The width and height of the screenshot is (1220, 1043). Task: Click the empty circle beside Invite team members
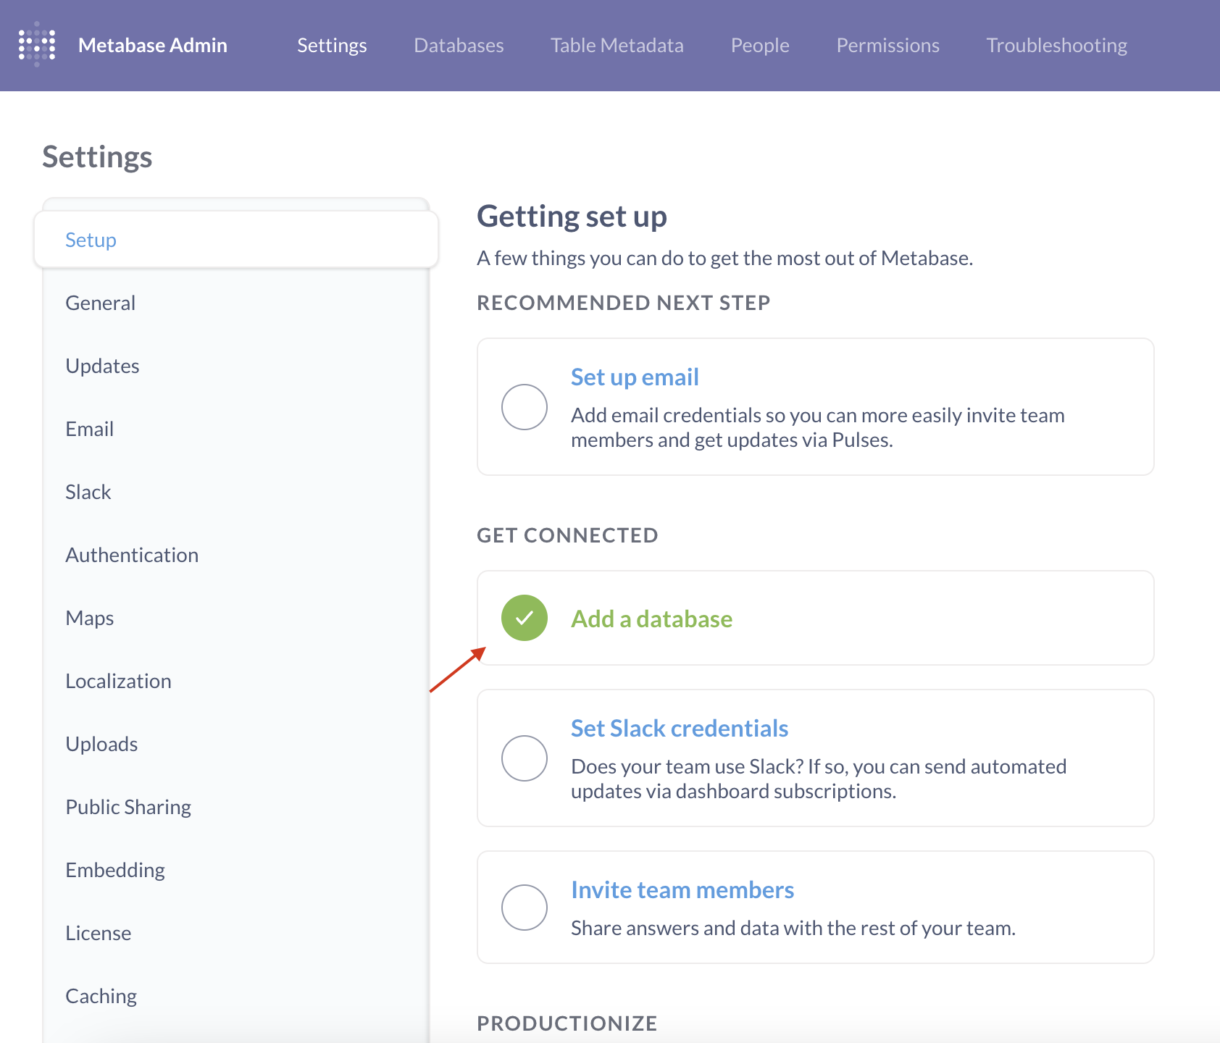(x=525, y=908)
